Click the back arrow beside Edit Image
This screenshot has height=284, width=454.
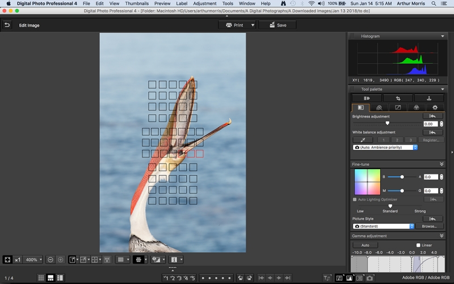click(x=7, y=25)
